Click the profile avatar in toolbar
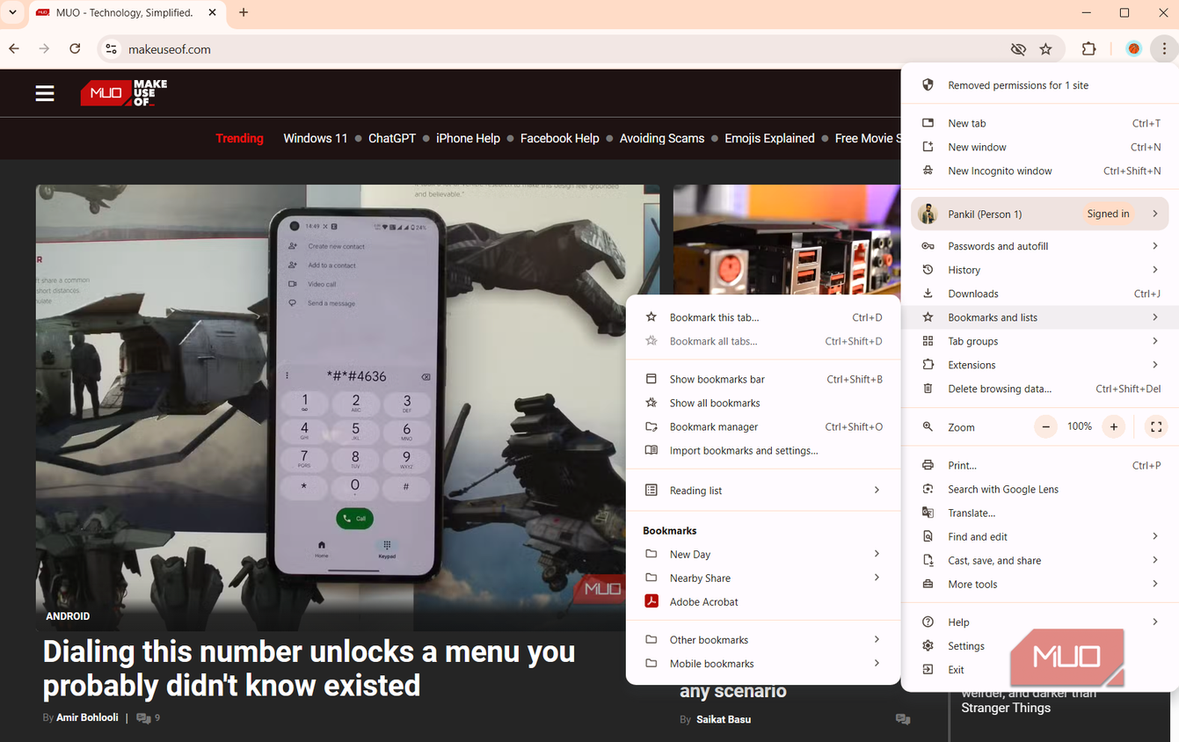Image resolution: width=1179 pixels, height=742 pixels. point(1133,49)
